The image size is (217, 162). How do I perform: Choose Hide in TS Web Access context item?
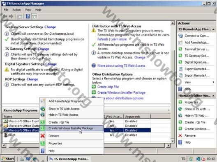pyautogui.click(x=72, y=115)
